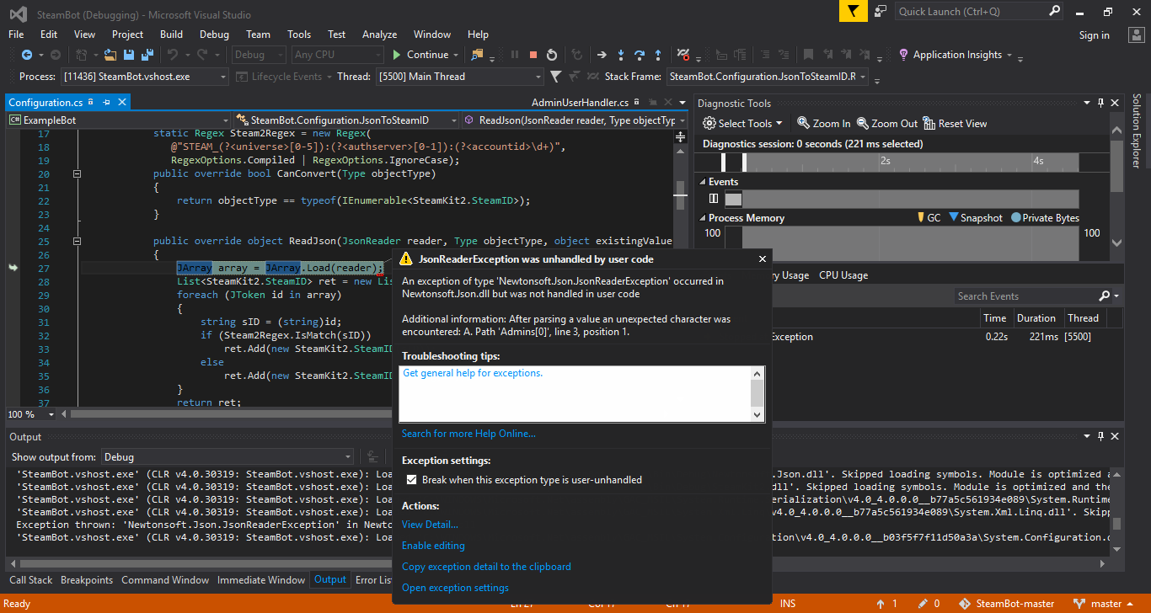This screenshot has height=613, width=1151.
Task: Click the feedback flag notification icon
Action: tap(853, 12)
